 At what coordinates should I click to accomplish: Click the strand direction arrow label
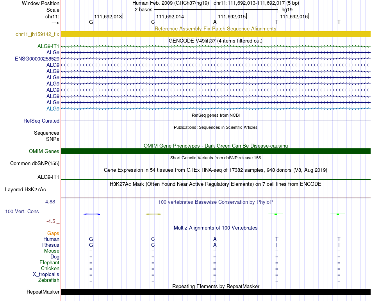pyautogui.click(x=55, y=23)
